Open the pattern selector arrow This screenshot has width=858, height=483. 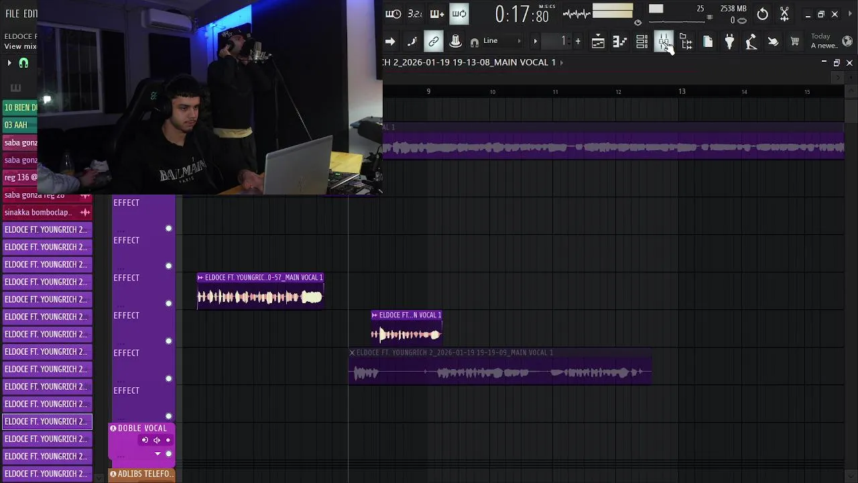tap(535, 42)
